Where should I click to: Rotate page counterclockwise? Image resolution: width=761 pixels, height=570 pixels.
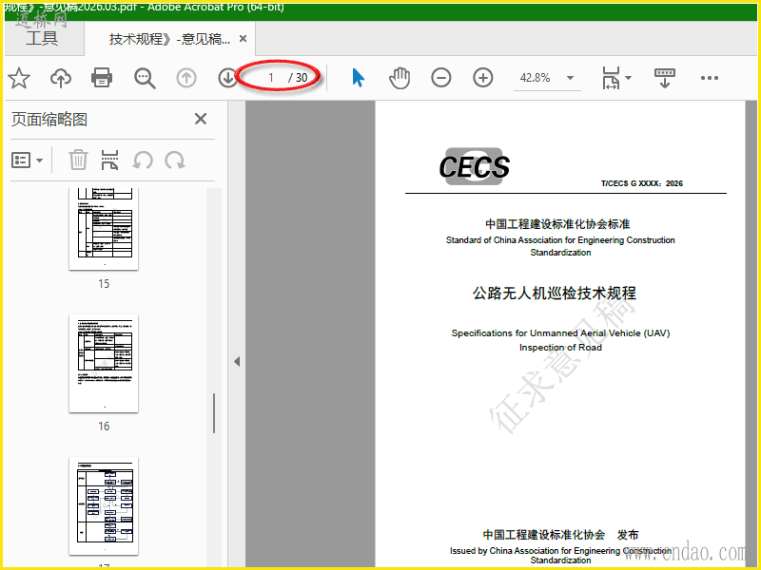(x=144, y=160)
